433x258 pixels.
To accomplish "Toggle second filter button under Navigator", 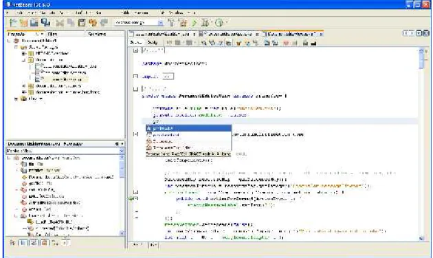I will pyautogui.click(x=23, y=243).
